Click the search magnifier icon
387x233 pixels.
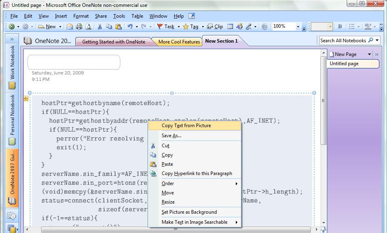(370, 40)
